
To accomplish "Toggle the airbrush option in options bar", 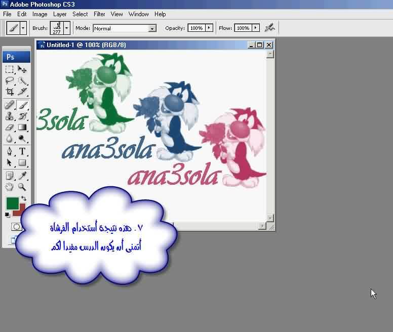I will 270,28.
